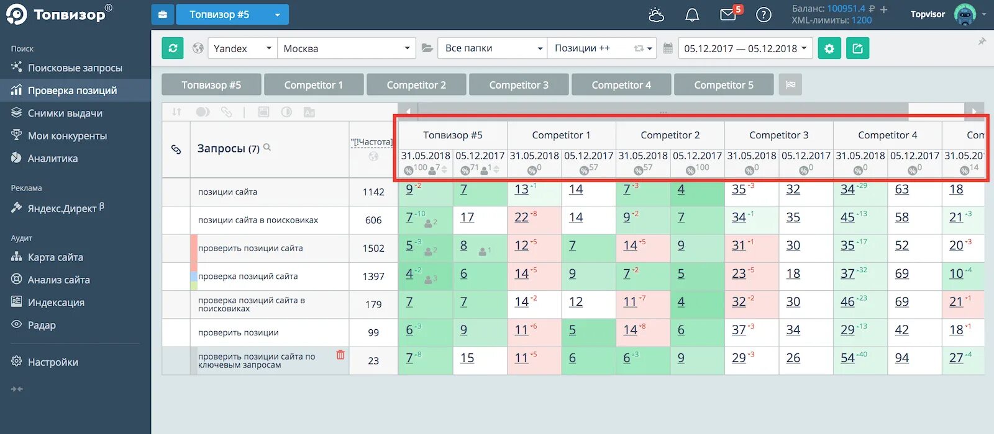Image resolution: width=994 pixels, height=434 pixels.
Task: Click the pin icon at top right
Action: 982,42
